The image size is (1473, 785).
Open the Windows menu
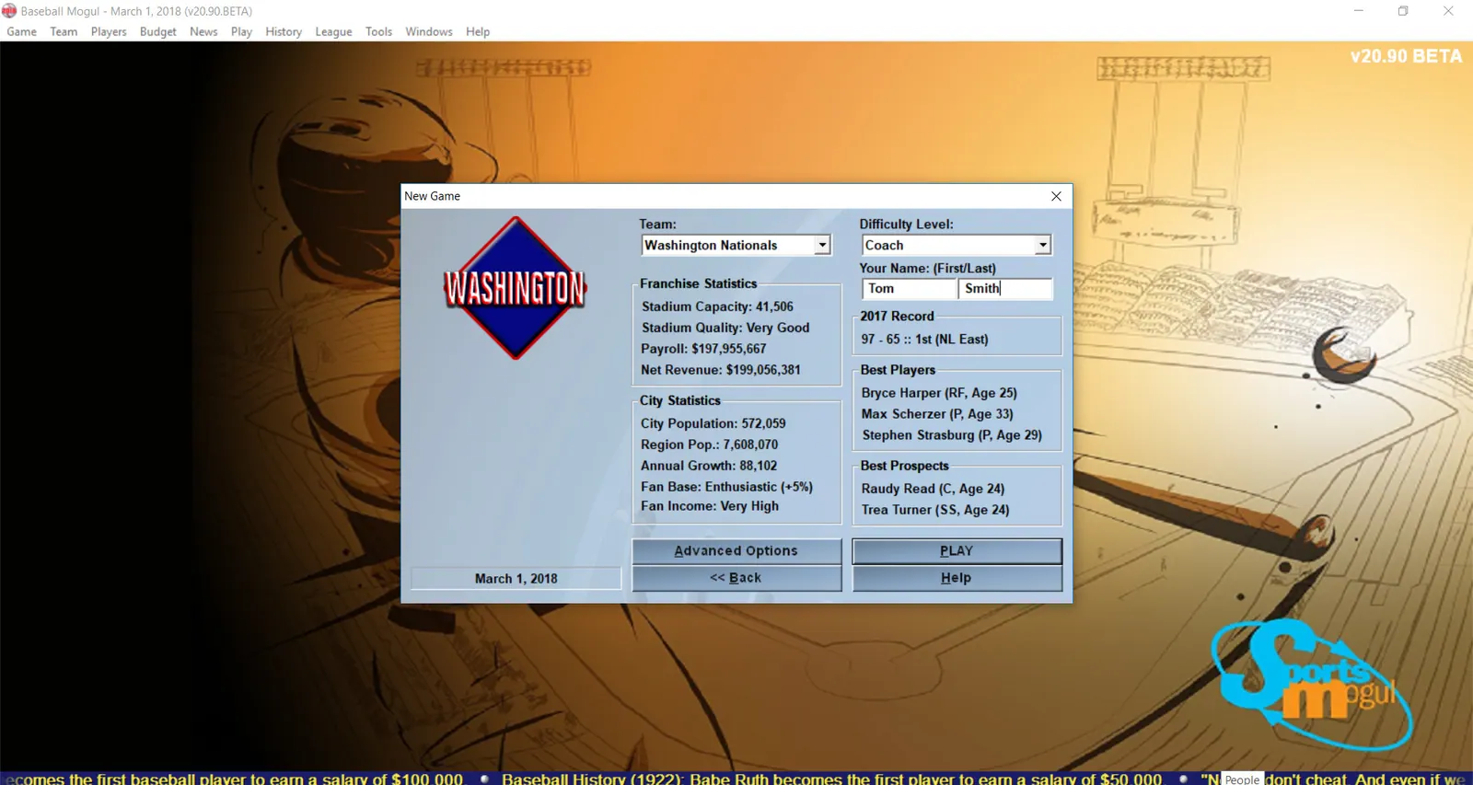click(429, 31)
